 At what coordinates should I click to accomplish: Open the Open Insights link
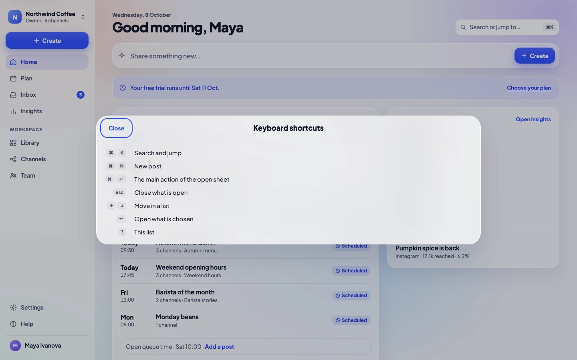(x=533, y=119)
